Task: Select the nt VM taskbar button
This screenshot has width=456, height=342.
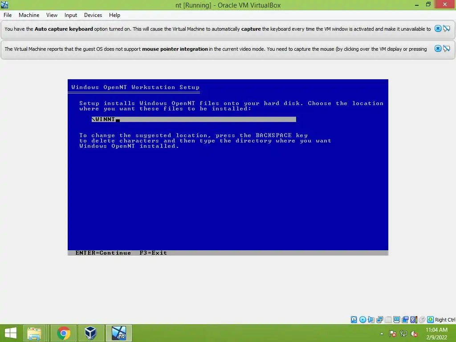Action: click(118, 333)
